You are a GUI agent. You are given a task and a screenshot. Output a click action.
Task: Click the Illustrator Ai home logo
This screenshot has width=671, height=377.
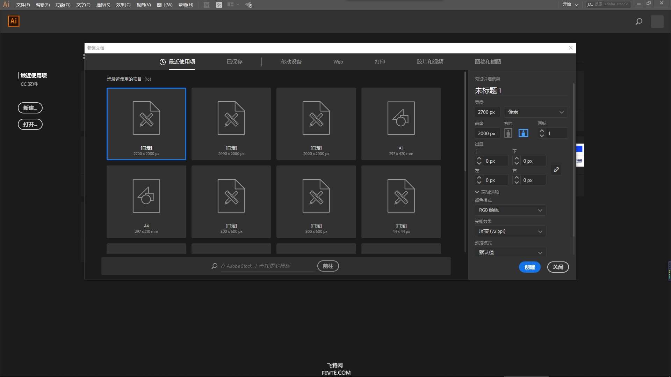pos(14,21)
